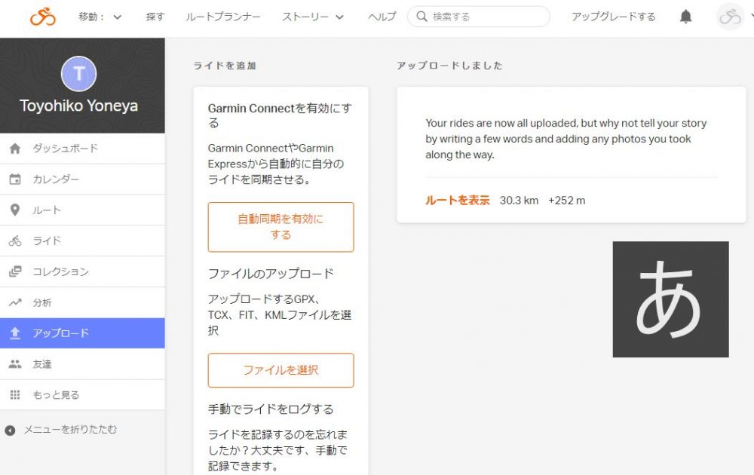Click the collapse arrow icon beside メニューを折りたたむ
Image resolution: width=754 pixels, height=475 pixels.
tap(10, 431)
